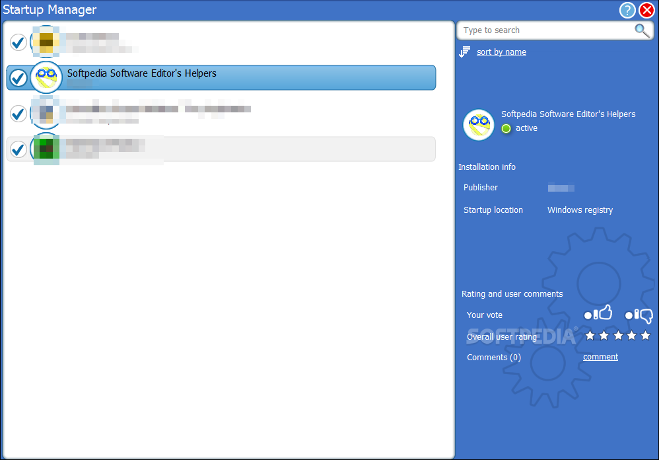Close the Startup Manager window
Viewport: 659px width, 460px height.
647,10
